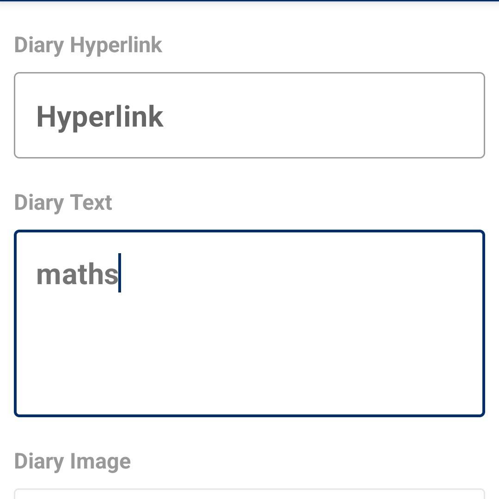The image size is (499, 499).
Task: Click the dark blue header bar at top
Action: pos(249,1)
